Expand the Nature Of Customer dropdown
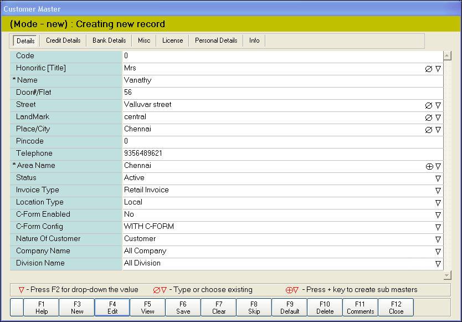 coord(438,239)
